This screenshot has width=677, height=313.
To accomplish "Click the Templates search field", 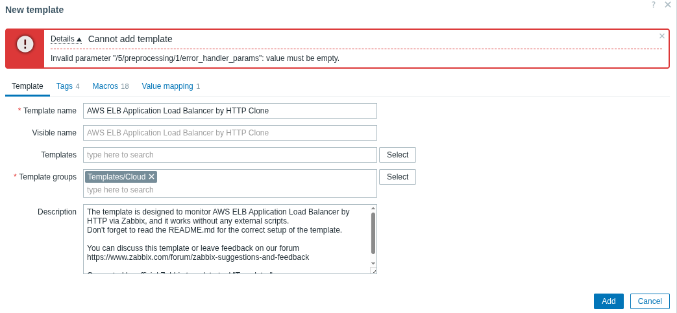I will click(x=230, y=155).
